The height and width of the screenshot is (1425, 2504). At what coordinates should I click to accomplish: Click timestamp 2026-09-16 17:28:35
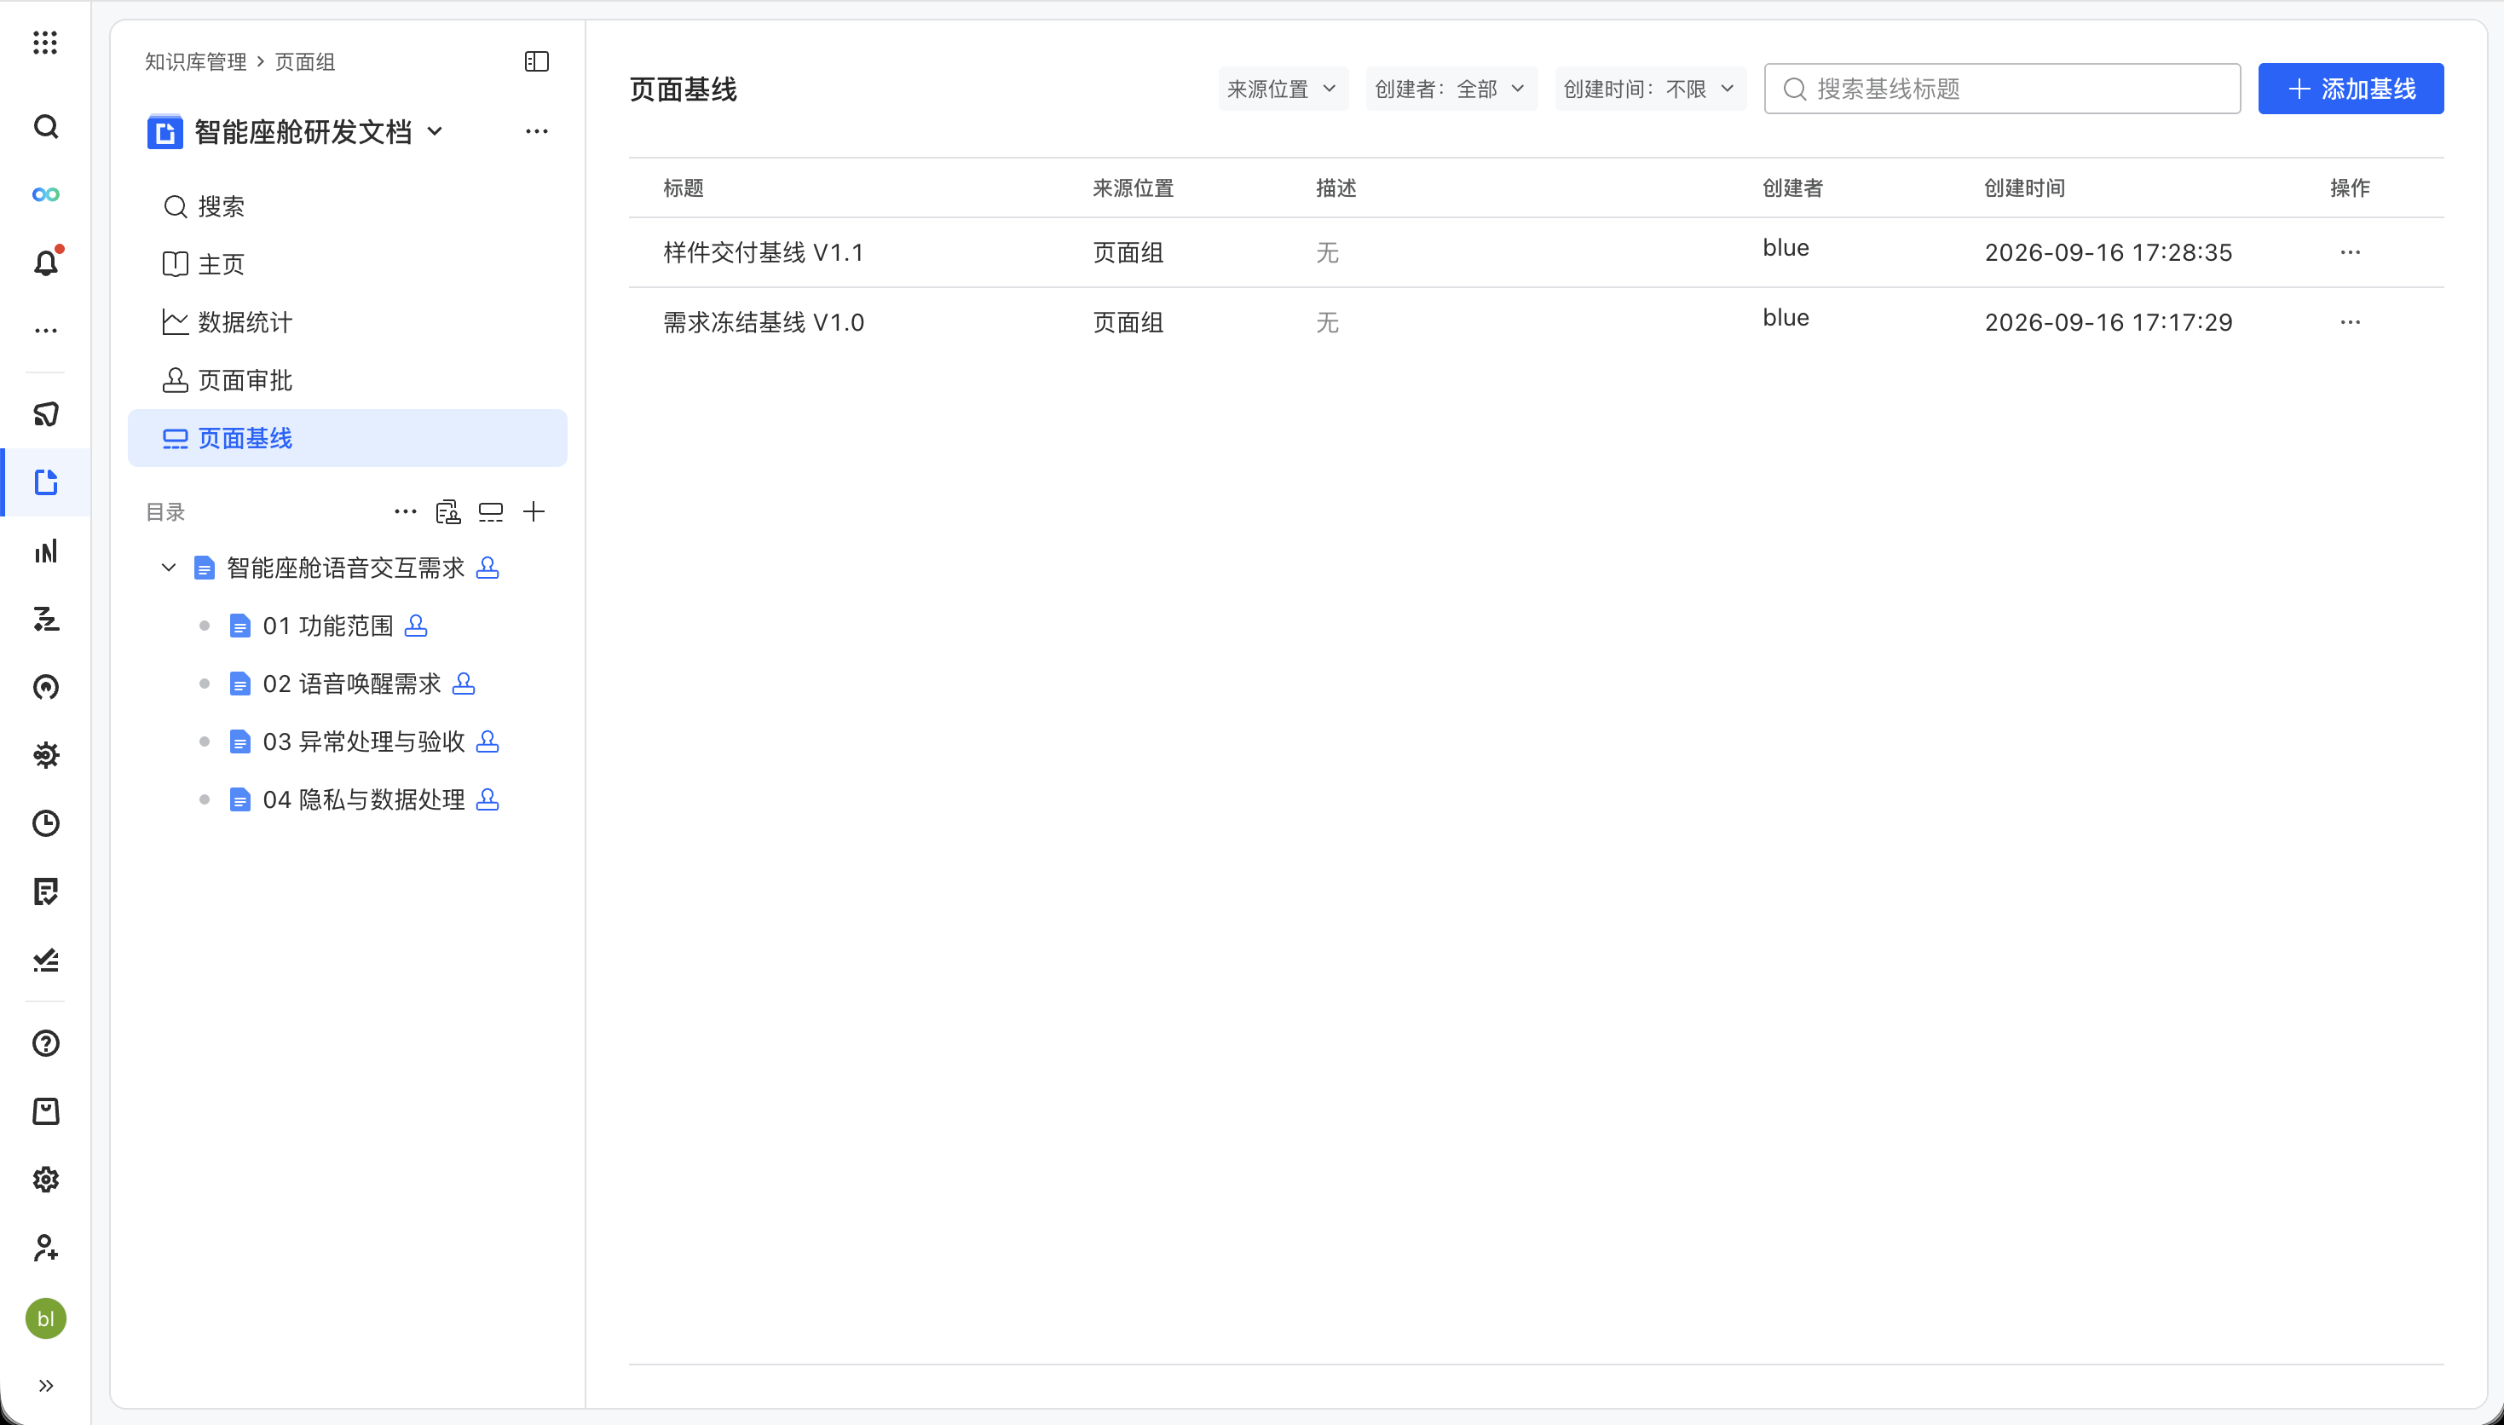coord(2108,252)
